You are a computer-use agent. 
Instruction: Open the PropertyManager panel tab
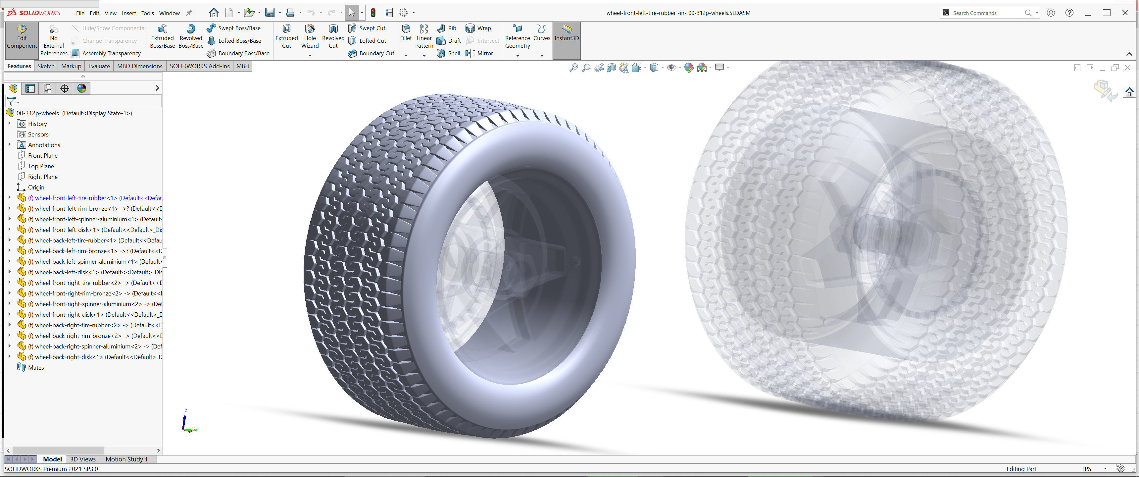click(30, 88)
